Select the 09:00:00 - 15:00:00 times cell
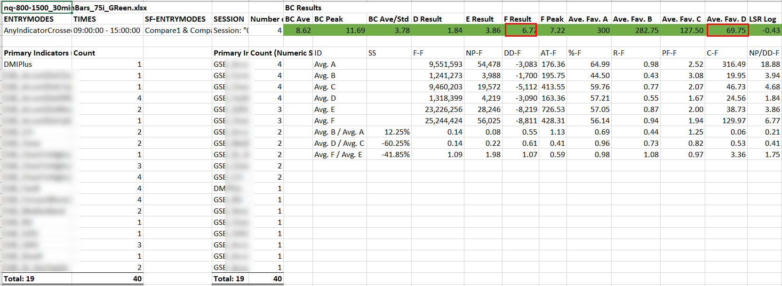782x286 pixels. point(107,31)
